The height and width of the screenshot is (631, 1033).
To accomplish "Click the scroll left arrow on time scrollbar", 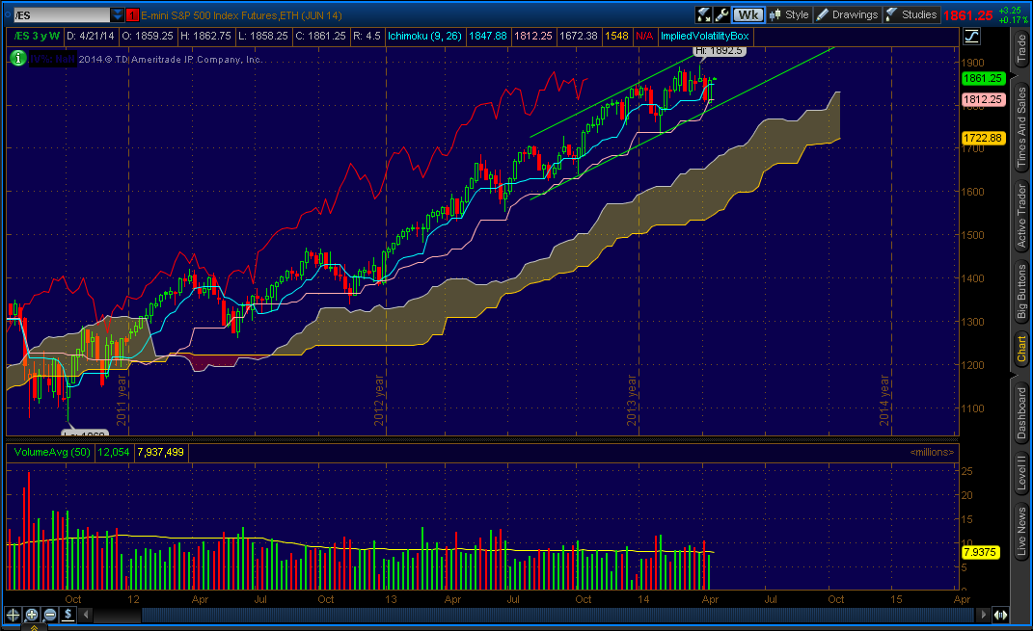I will (x=86, y=615).
